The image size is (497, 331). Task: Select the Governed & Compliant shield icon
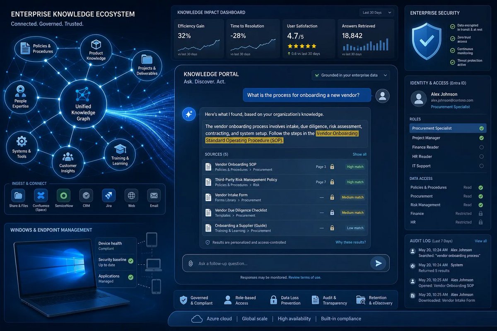click(x=183, y=300)
